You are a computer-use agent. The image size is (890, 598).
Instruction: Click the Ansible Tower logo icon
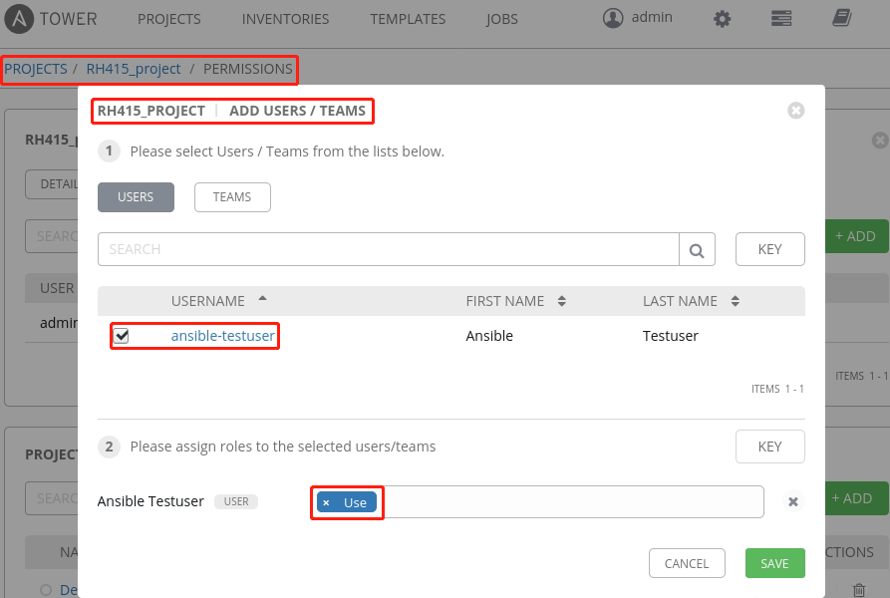pyautogui.click(x=20, y=19)
